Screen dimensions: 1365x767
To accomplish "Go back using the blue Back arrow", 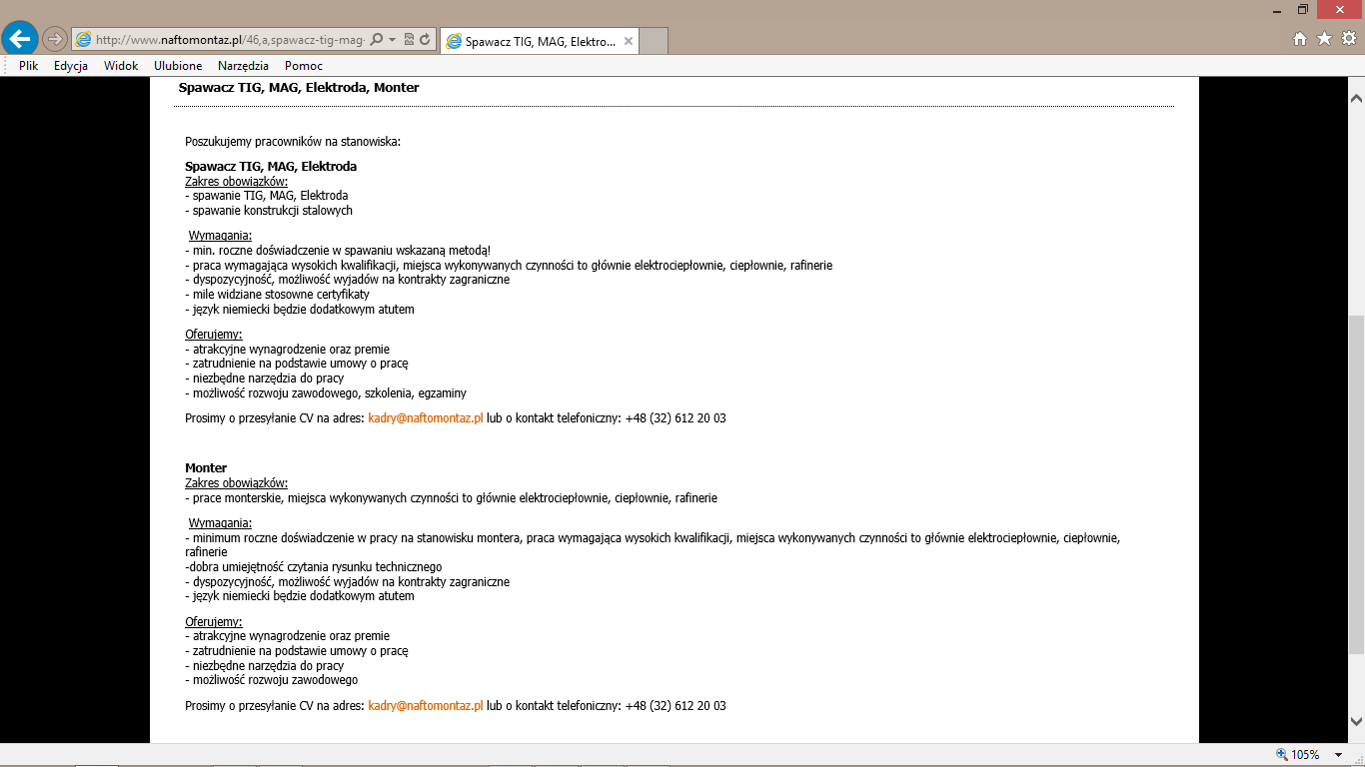I will (20, 38).
